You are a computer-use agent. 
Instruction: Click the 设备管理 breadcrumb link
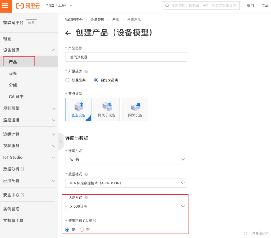tap(97, 20)
